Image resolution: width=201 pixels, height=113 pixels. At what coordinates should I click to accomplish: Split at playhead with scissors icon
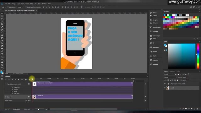click(x=26, y=80)
